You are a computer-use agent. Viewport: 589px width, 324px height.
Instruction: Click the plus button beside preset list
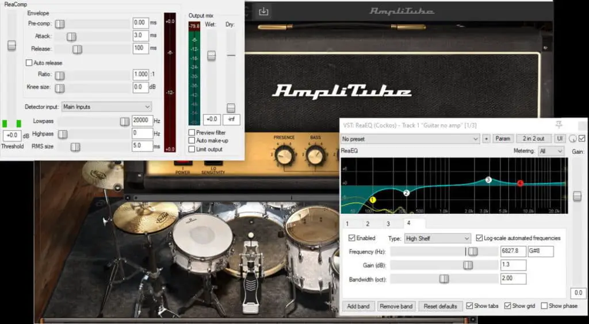(x=486, y=139)
